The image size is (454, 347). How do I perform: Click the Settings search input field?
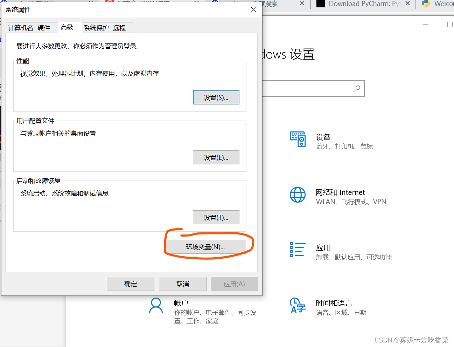pos(313,89)
